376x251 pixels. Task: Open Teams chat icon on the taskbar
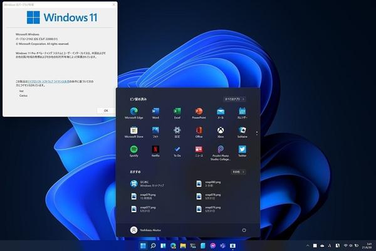pyautogui.click(x=222, y=245)
